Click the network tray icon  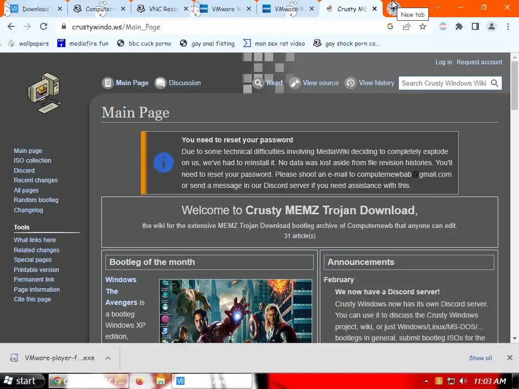click(451, 381)
